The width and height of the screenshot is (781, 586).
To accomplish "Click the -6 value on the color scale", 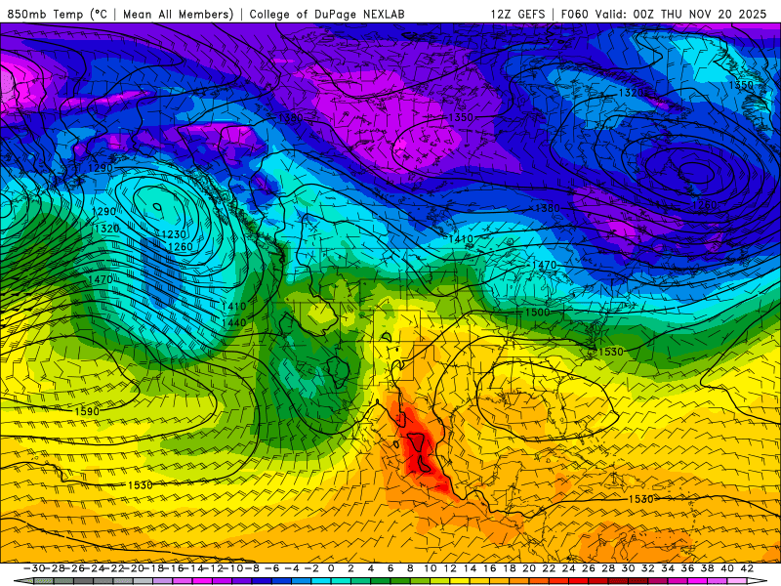I will pyautogui.click(x=272, y=568).
